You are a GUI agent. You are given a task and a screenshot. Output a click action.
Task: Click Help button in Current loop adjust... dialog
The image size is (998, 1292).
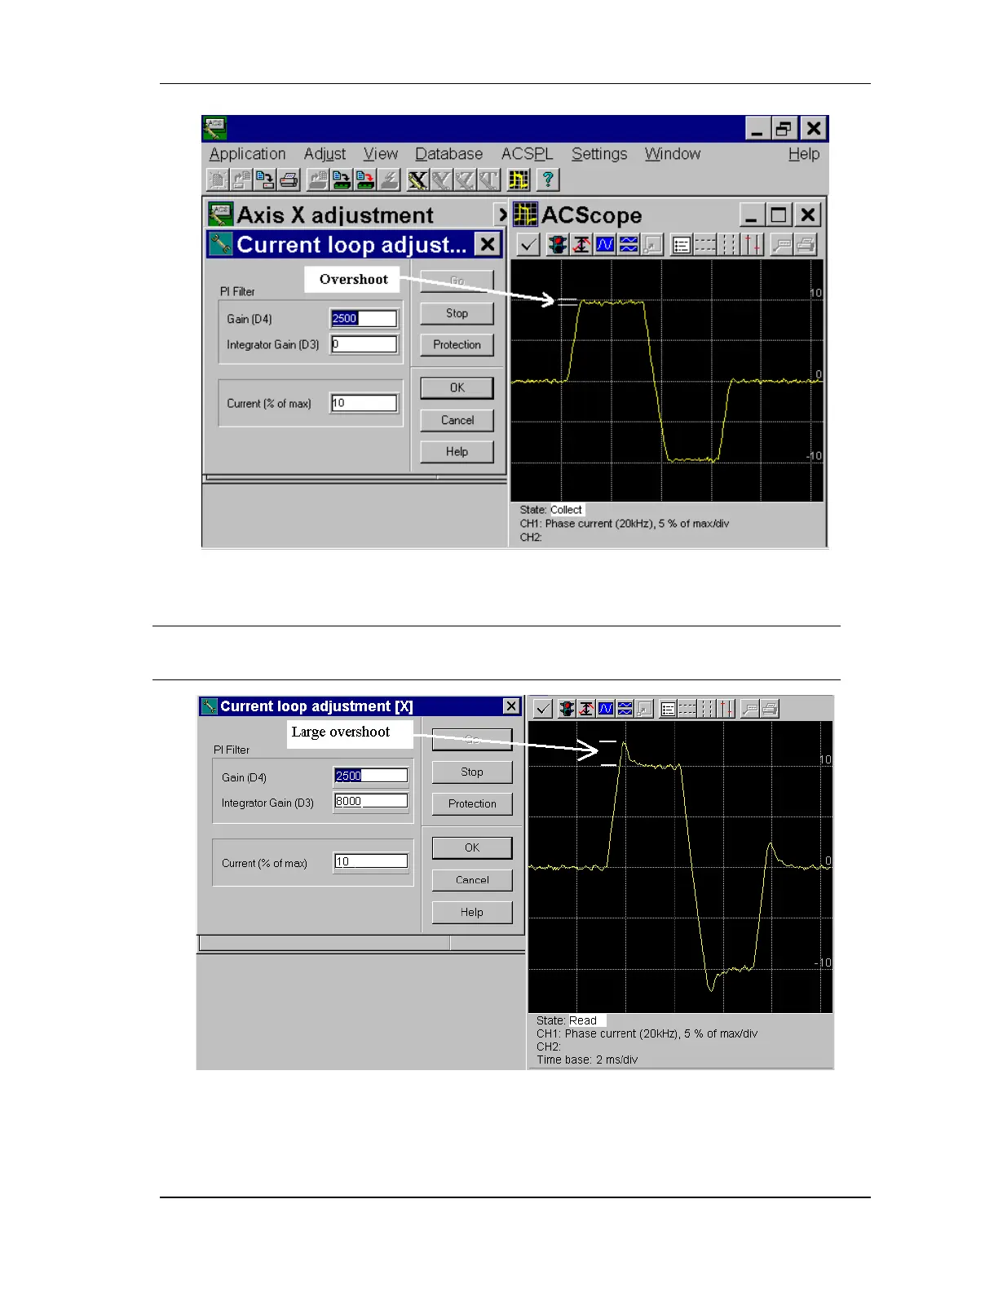tap(457, 452)
